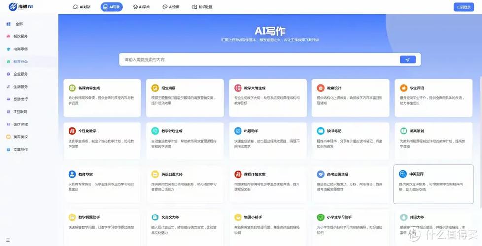Submit search with the paper-plane button
The height and width of the screenshot is (246, 482).
tap(408, 60)
